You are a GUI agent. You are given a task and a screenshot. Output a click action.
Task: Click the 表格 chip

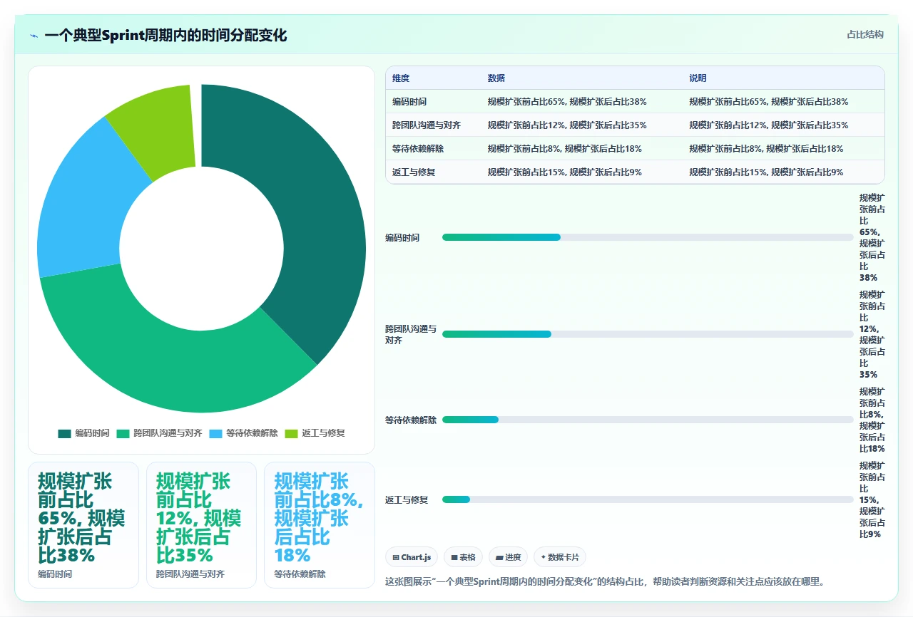tap(464, 557)
